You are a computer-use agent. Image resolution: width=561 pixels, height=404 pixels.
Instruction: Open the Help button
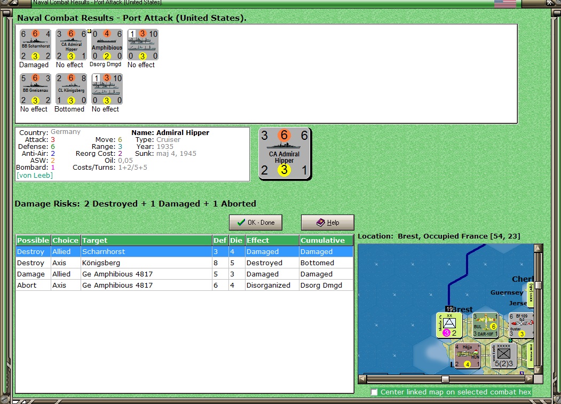pos(327,223)
